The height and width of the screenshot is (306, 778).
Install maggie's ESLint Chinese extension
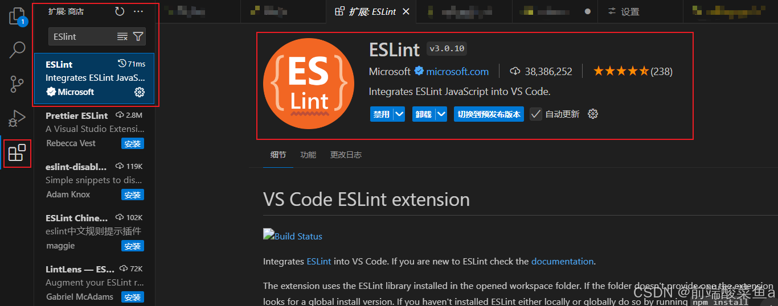(133, 246)
